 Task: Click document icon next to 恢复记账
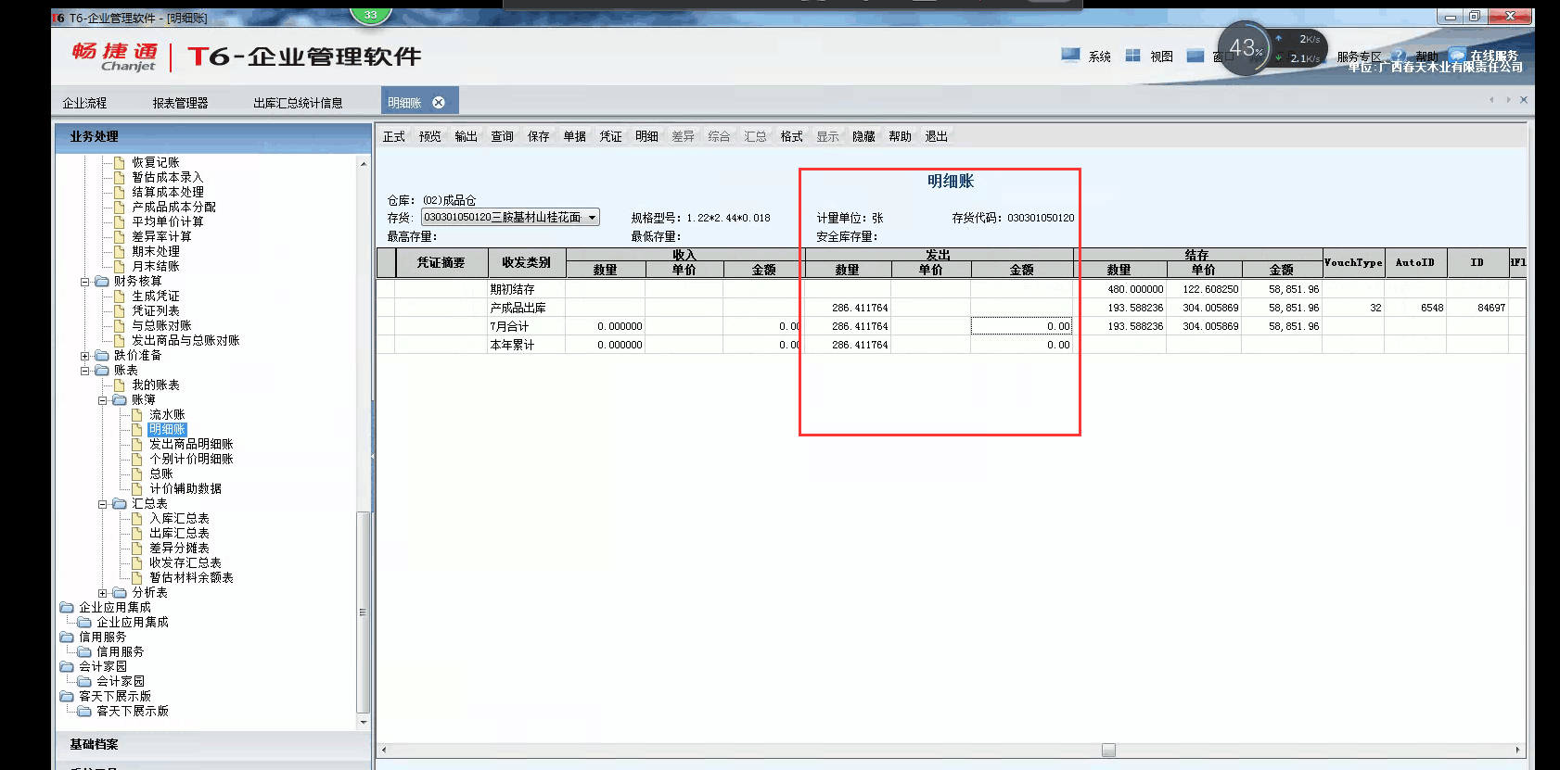120,162
